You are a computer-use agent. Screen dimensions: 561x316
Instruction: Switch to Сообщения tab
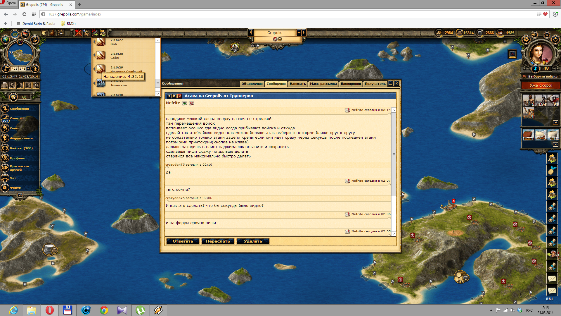pos(276,84)
